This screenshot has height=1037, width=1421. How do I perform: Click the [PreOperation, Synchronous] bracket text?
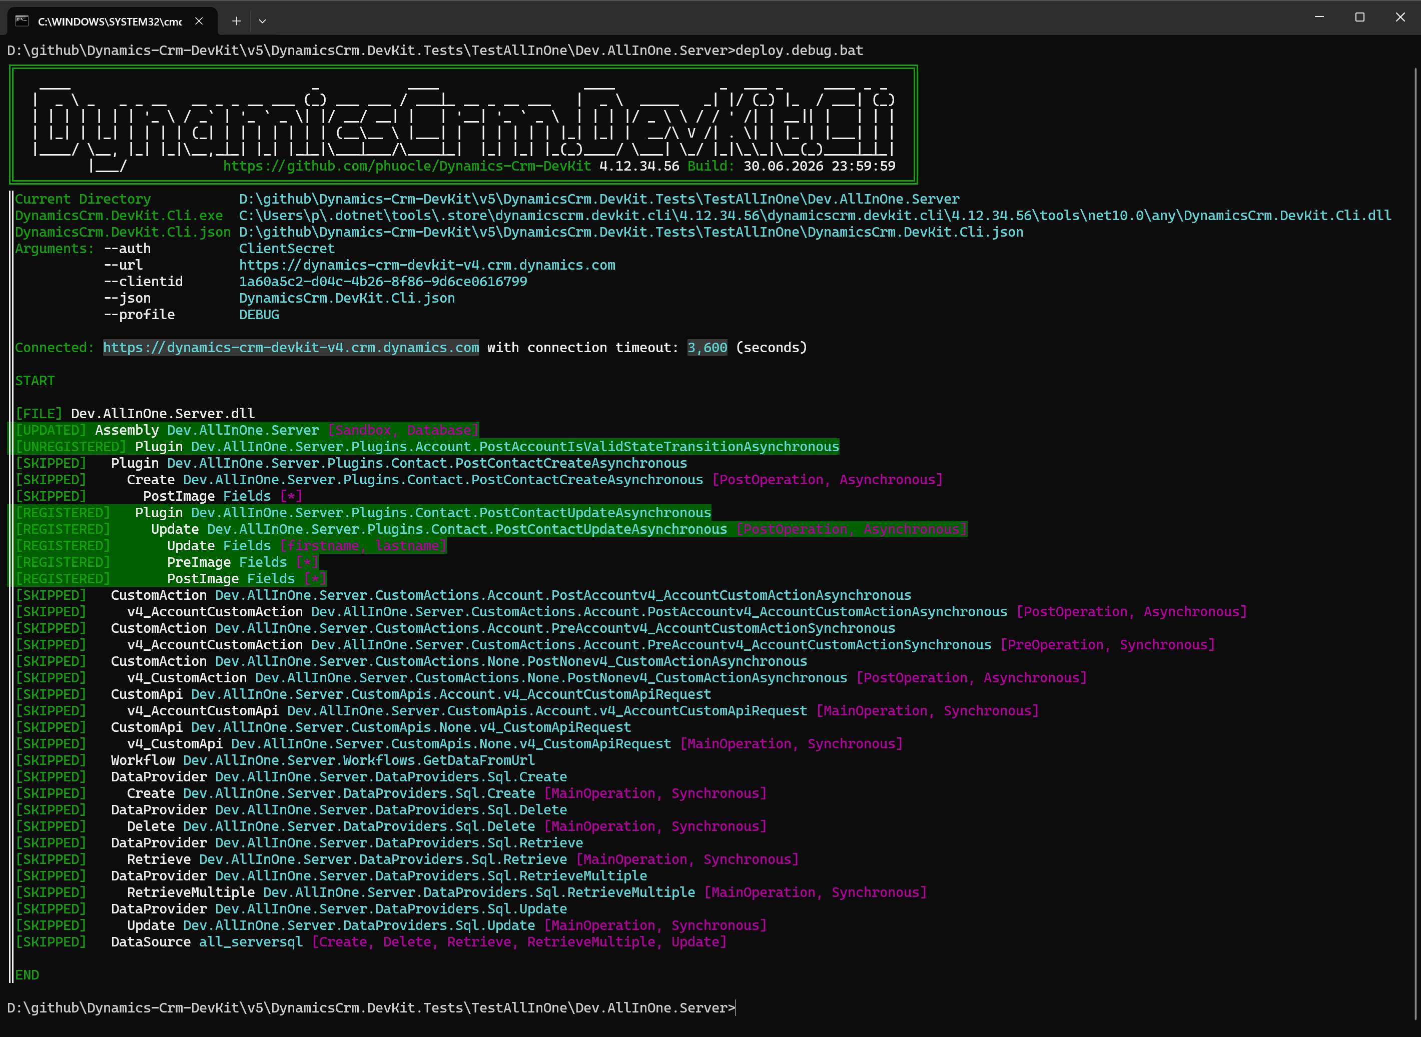pos(1108,645)
